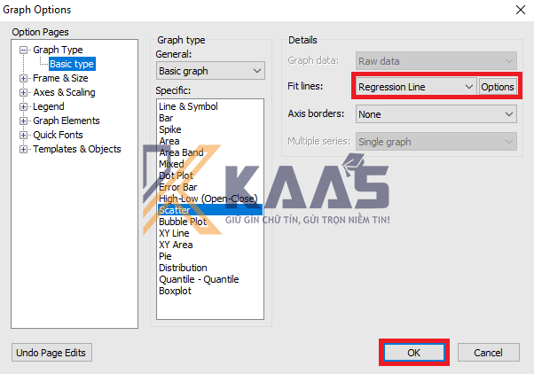Screen dimensions: 534x374
Task: Collapse the Graph Type tree node
Action: pyautogui.click(x=24, y=51)
